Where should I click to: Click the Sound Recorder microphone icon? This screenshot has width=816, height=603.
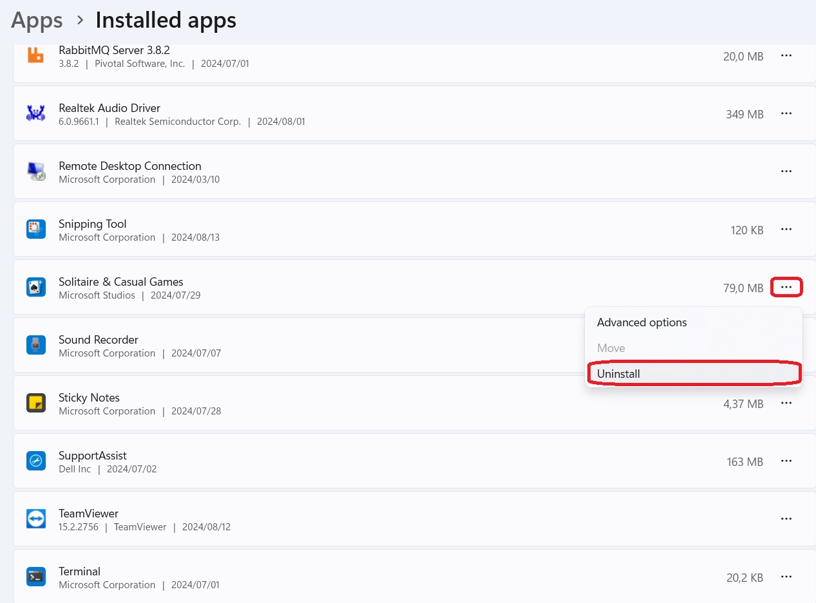[35, 345]
